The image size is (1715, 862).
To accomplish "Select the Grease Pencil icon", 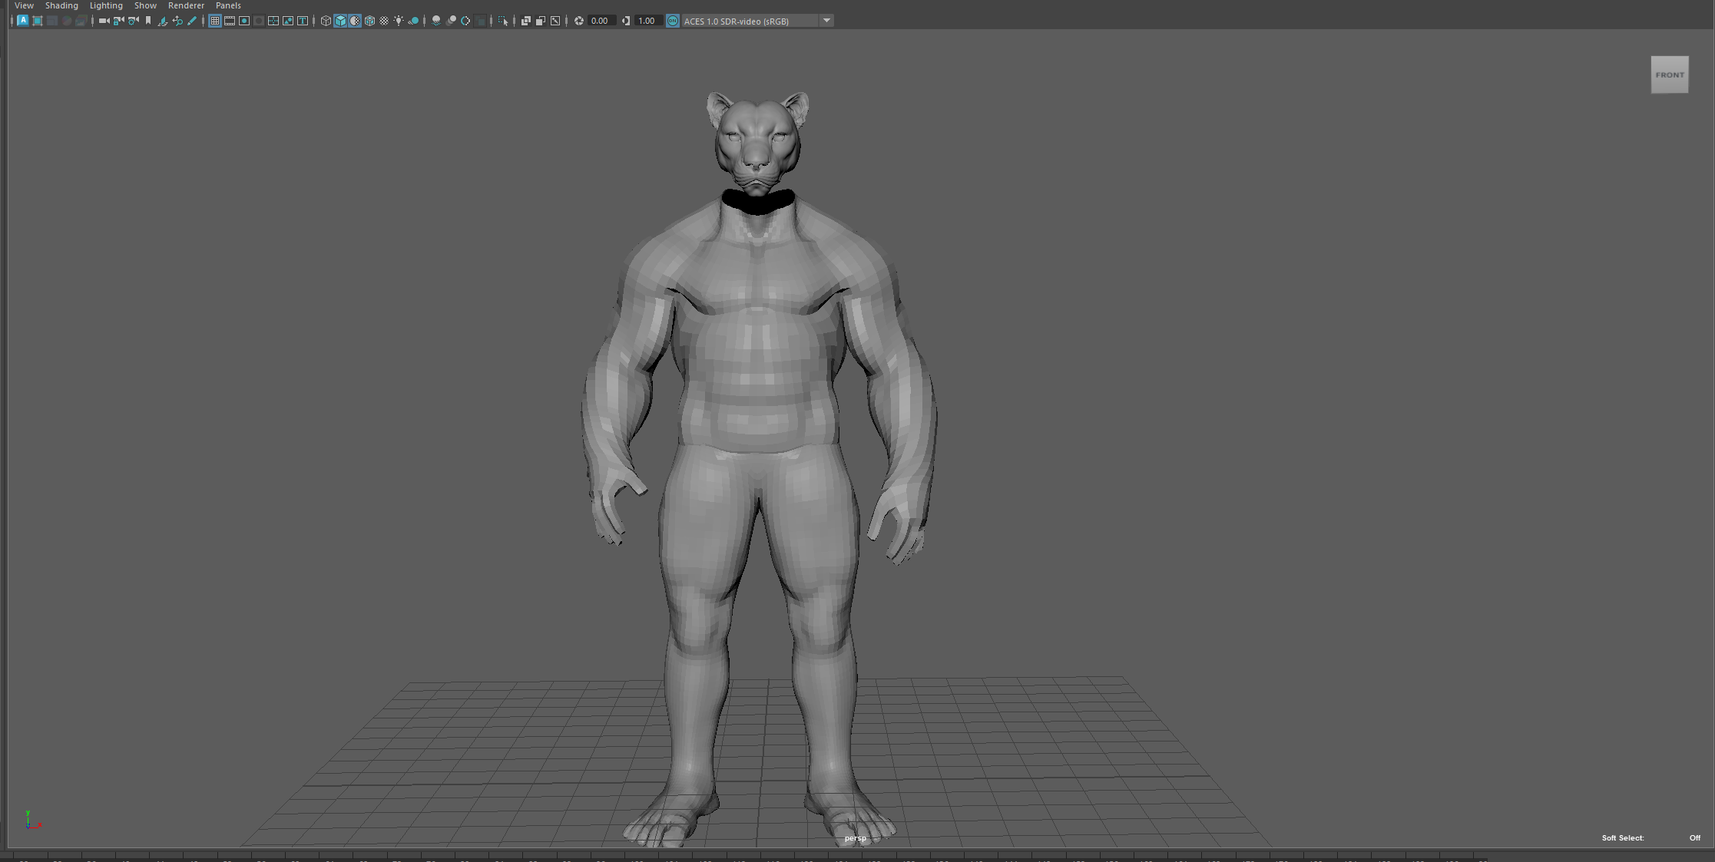I will click(192, 21).
